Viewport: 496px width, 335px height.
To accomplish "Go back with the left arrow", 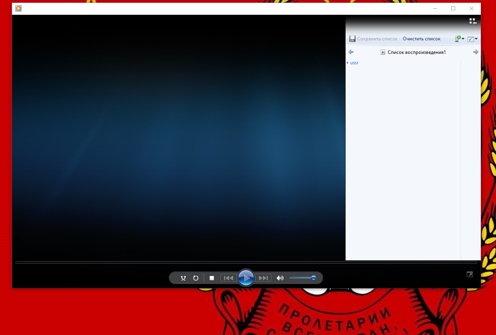I will (x=351, y=52).
